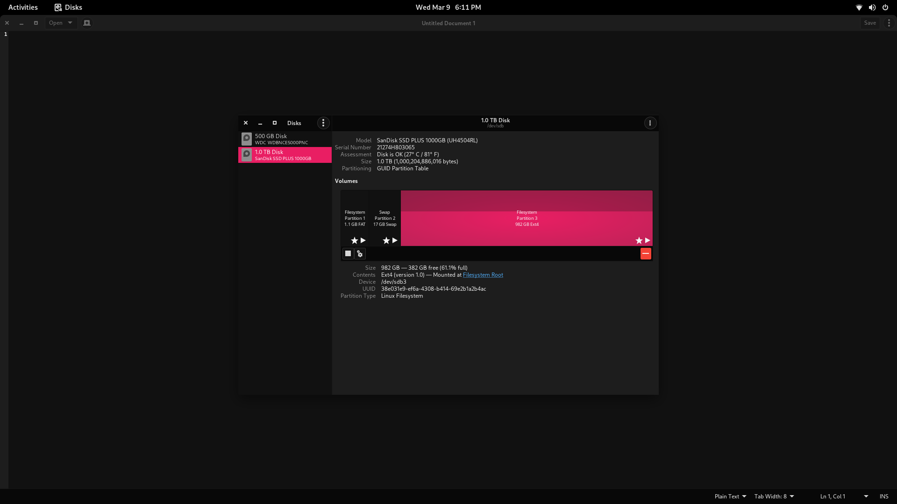This screenshot has height=504, width=897.
Task: Unmount Partition 3 using the stop icon
Action: click(x=348, y=253)
